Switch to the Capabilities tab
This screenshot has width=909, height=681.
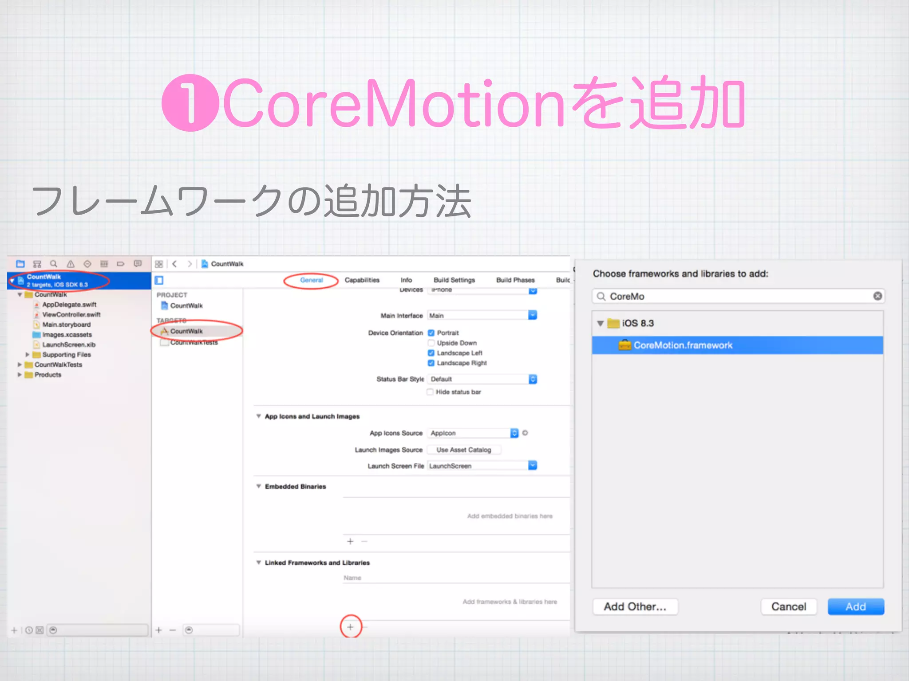(362, 280)
